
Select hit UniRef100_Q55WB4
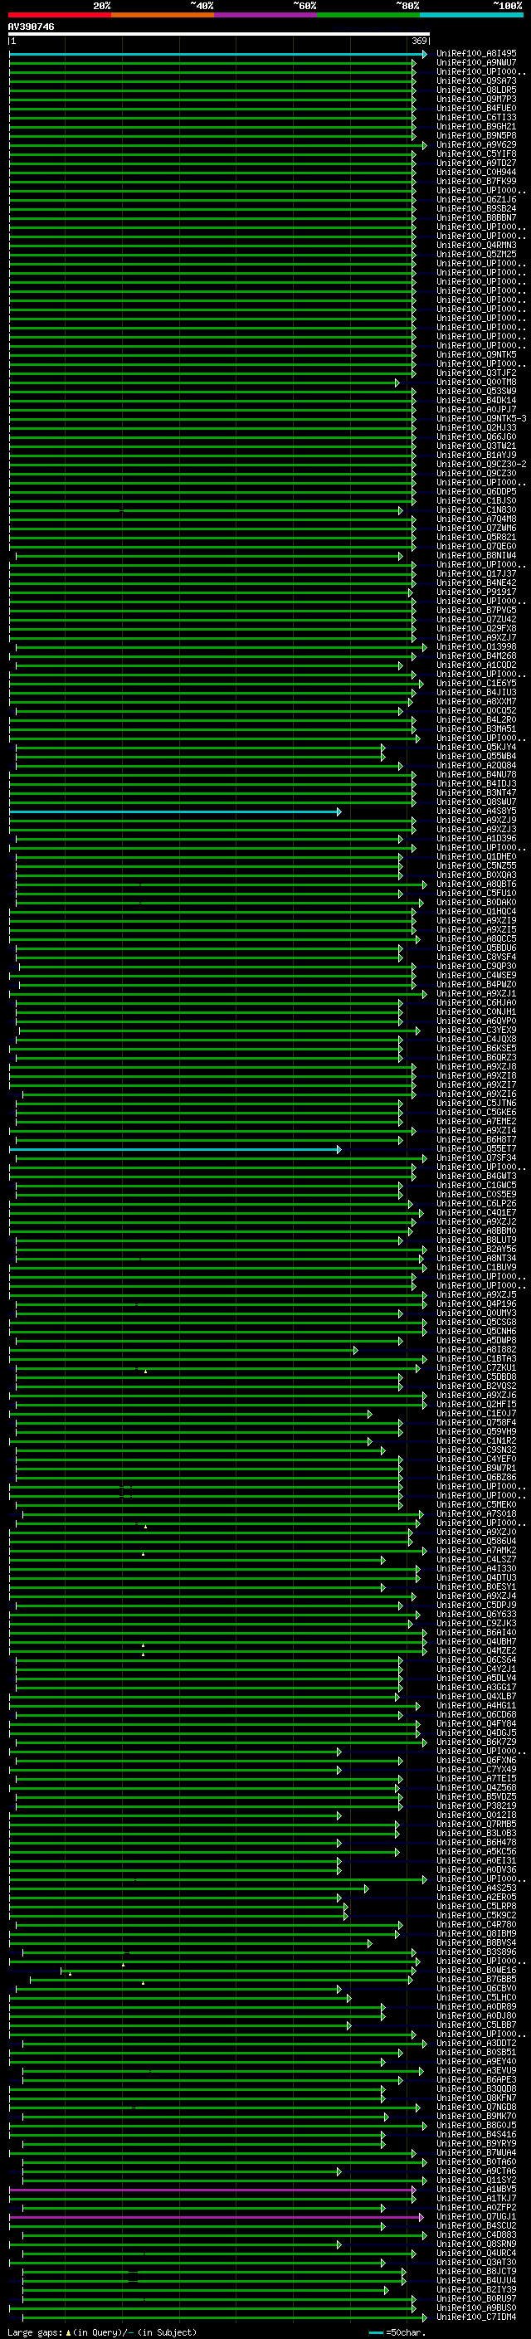(476, 757)
